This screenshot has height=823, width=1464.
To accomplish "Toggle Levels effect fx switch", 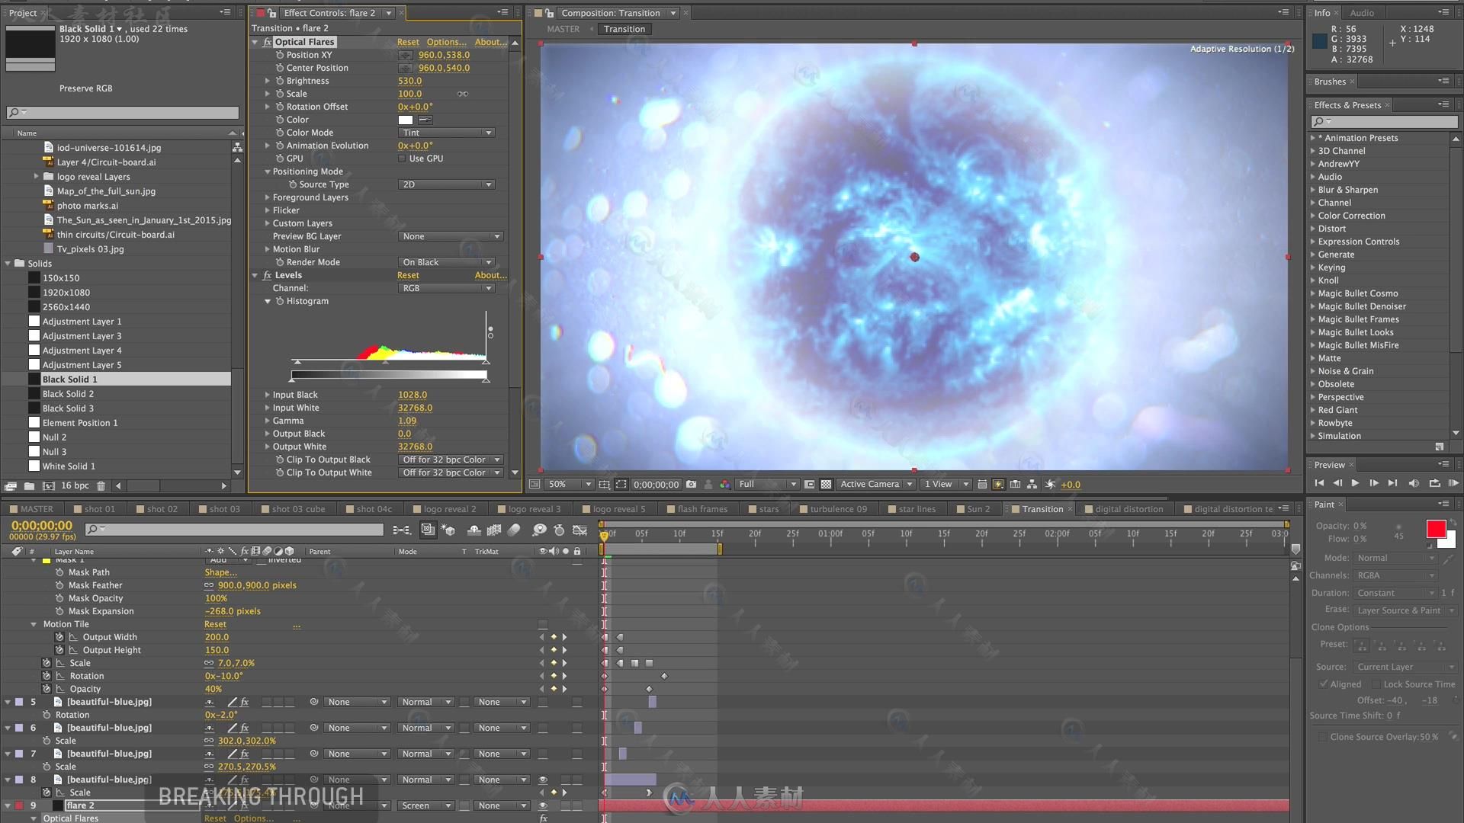I will click(x=267, y=275).
